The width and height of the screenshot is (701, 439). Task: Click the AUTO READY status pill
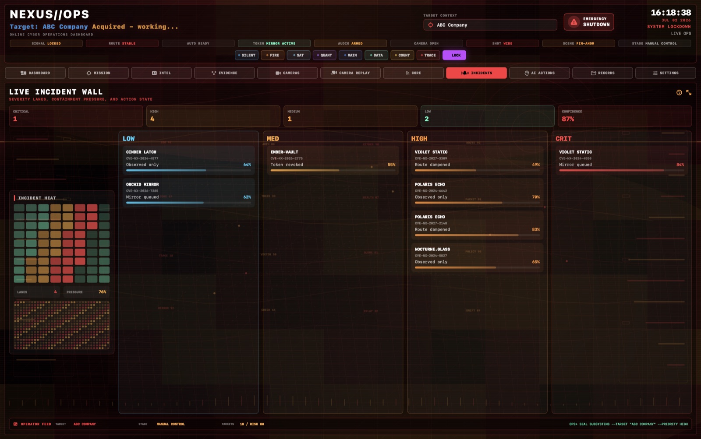click(198, 43)
